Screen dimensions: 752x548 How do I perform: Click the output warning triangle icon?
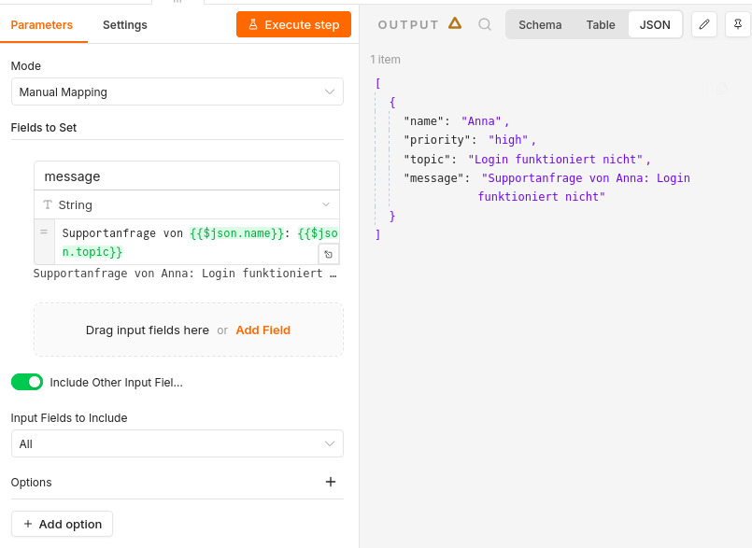(x=455, y=23)
